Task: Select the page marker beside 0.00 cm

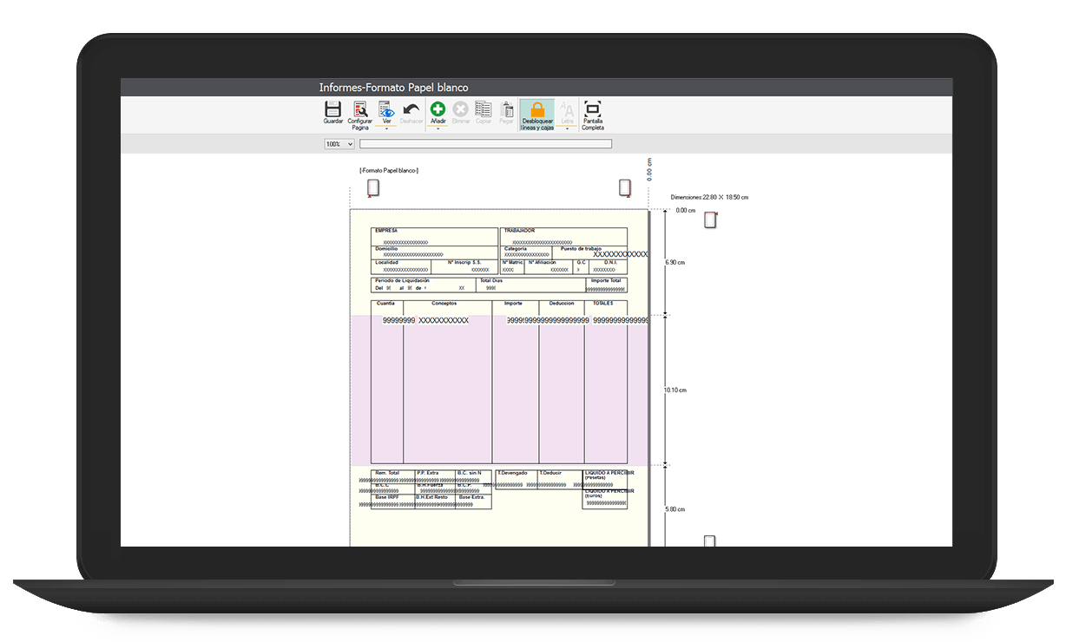Action: pos(710,220)
